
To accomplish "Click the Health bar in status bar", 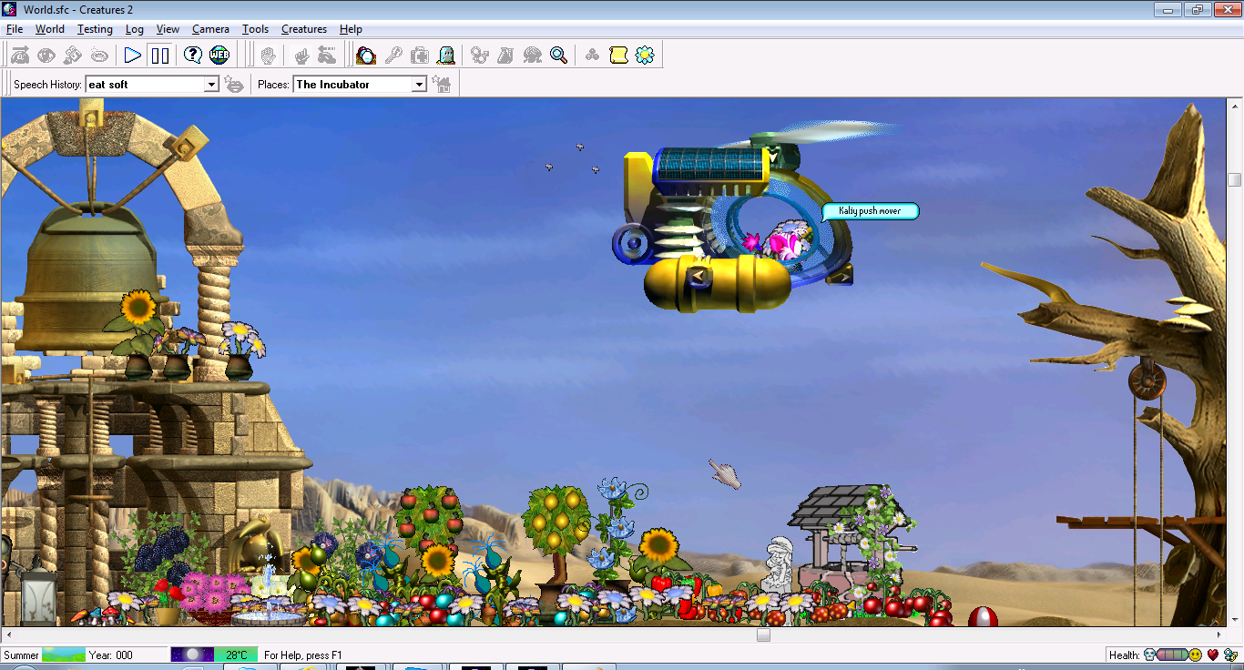I will (x=1172, y=655).
